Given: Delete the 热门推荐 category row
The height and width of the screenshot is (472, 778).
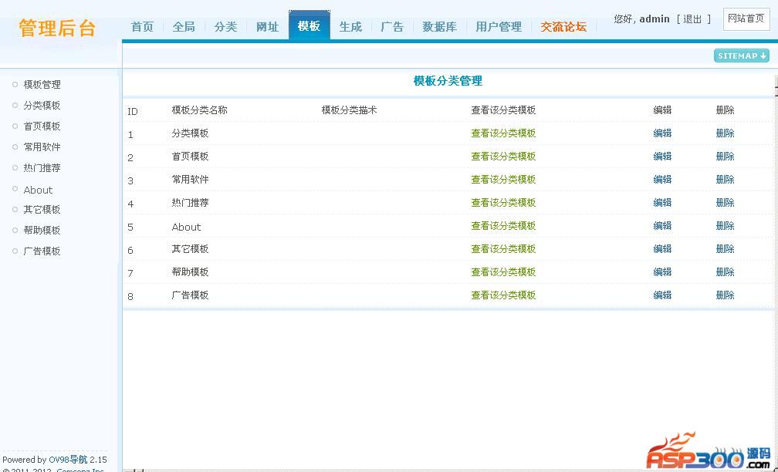Looking at the screenshot, I should click(x=725, y=203).
